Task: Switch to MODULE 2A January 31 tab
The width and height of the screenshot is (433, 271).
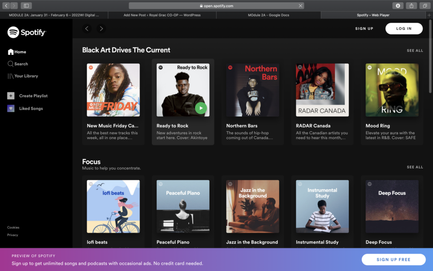Action: click(x=54, y=15)
